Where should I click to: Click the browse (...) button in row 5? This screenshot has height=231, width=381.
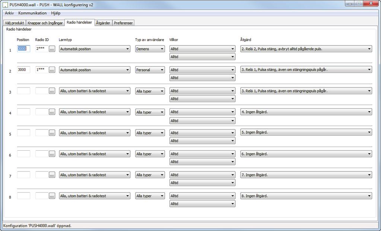(52, 133)
